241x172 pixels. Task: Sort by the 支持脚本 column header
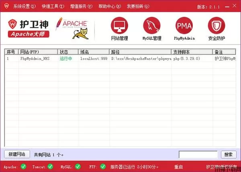pos(192,52)
